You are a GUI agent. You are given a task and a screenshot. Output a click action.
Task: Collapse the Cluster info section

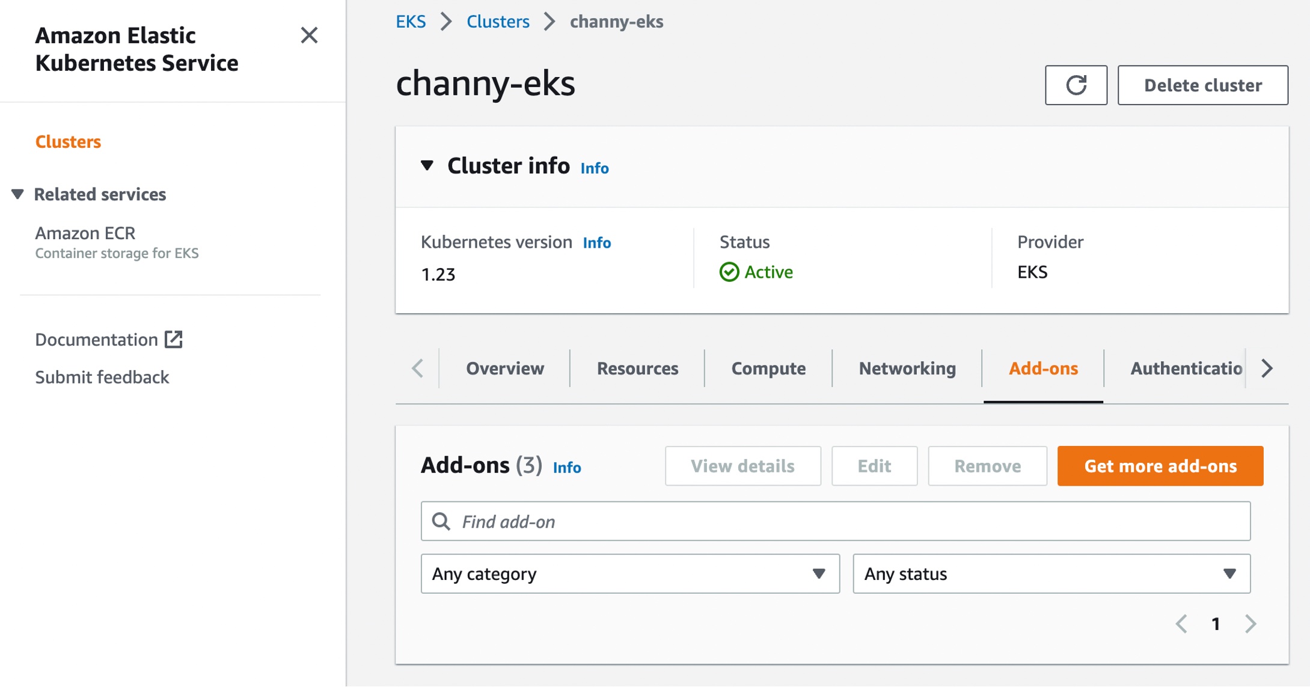tap(427, 165)
